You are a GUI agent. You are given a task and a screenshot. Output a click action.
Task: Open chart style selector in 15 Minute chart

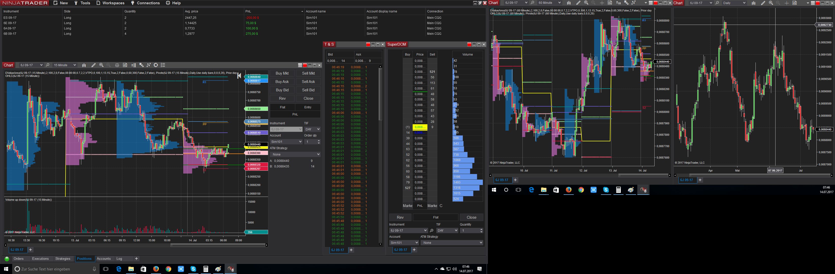coord(84,65)
